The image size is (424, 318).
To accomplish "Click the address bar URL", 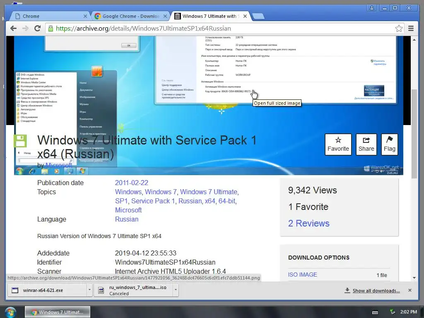I will 143,29.
